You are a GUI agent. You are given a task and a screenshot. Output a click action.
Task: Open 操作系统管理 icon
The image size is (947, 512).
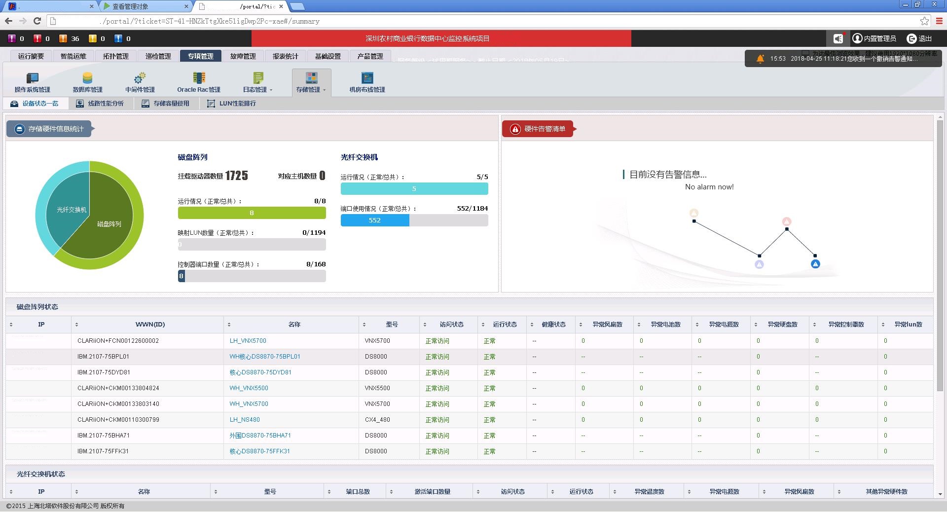coord(32,78)
